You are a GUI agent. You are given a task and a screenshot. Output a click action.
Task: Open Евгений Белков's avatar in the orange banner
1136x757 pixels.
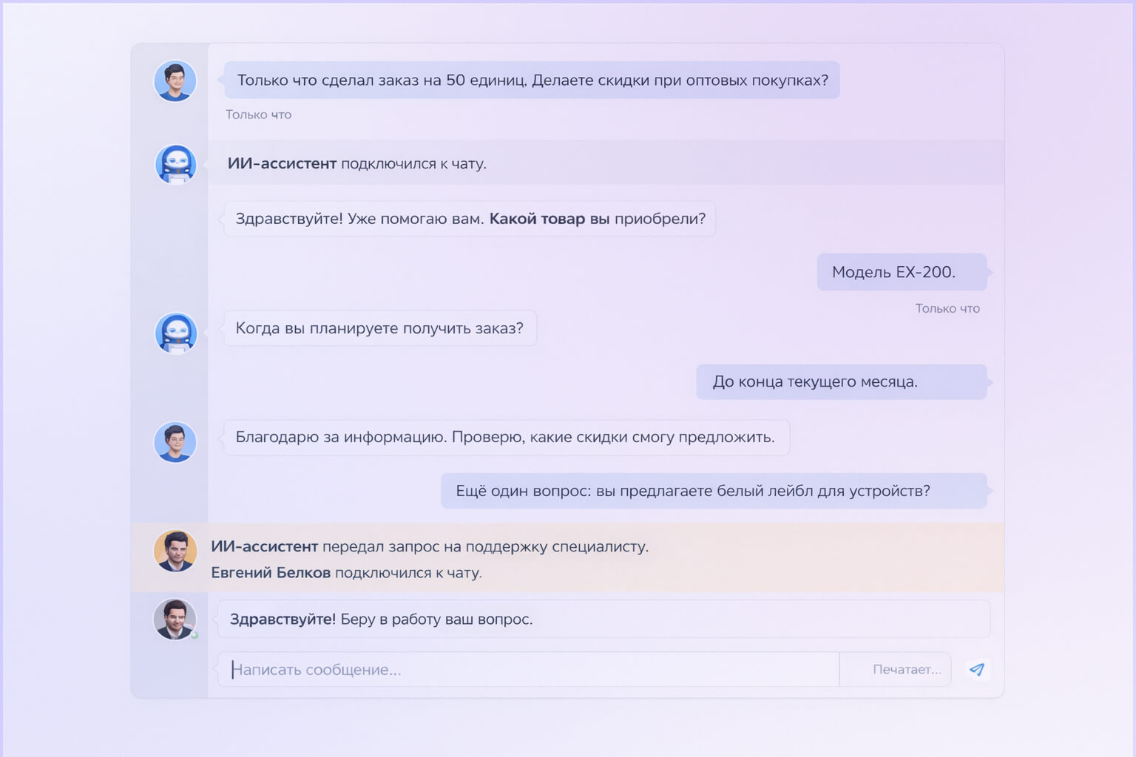[x=175, y=551]
